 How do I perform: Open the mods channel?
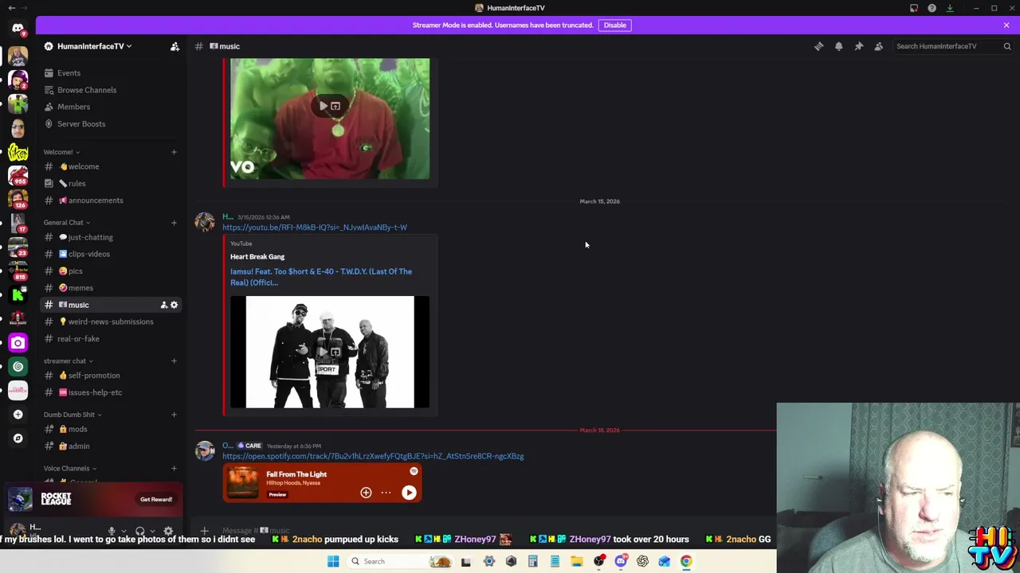[112, 429]
